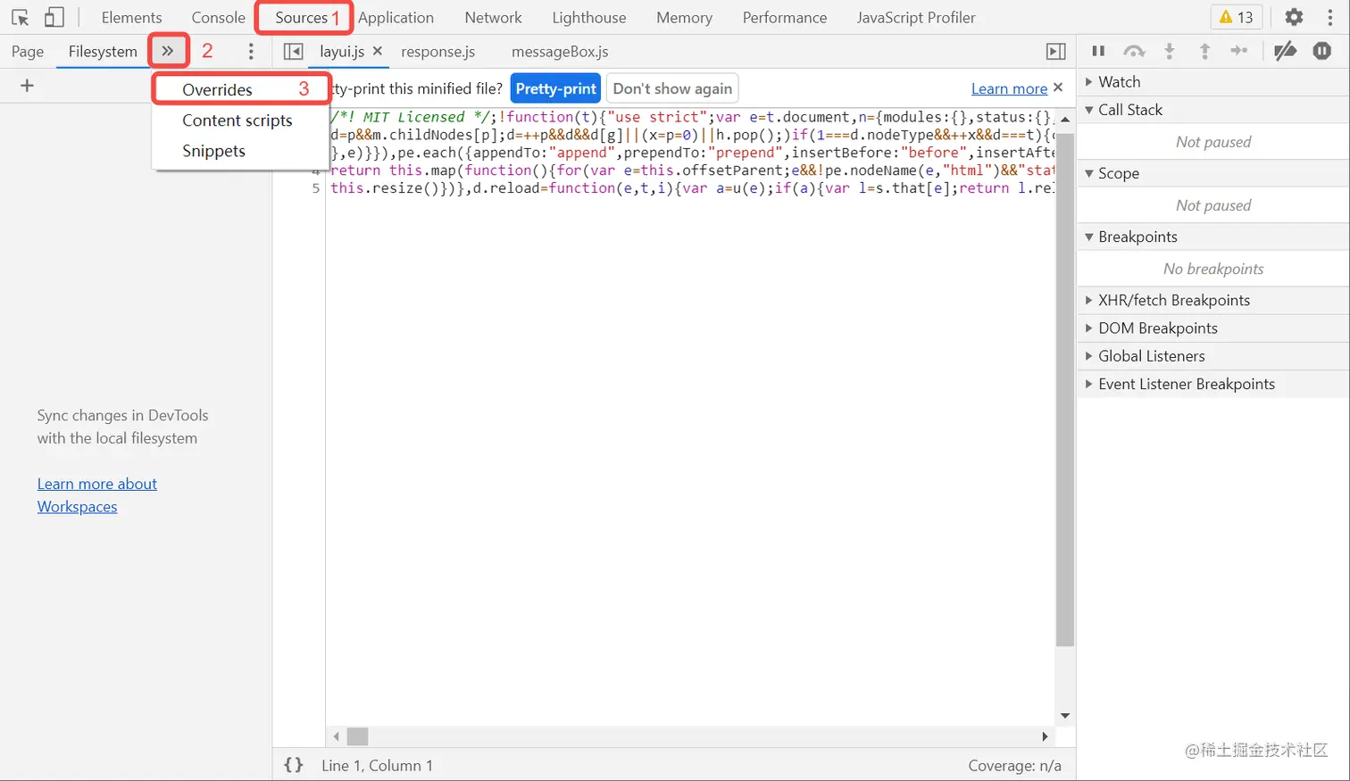This screenshot has width=1350, height=781.
Task: Dismiss the pretty-print infobar
Action: coord(1058,87)
